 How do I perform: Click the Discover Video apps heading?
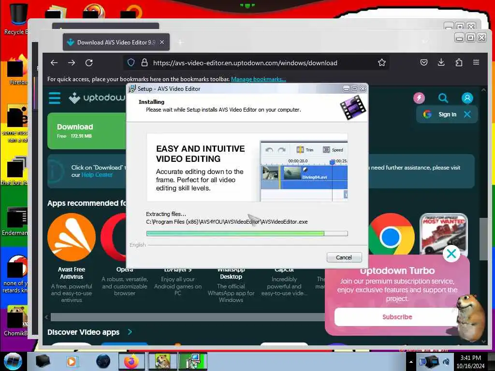(83, 332)
